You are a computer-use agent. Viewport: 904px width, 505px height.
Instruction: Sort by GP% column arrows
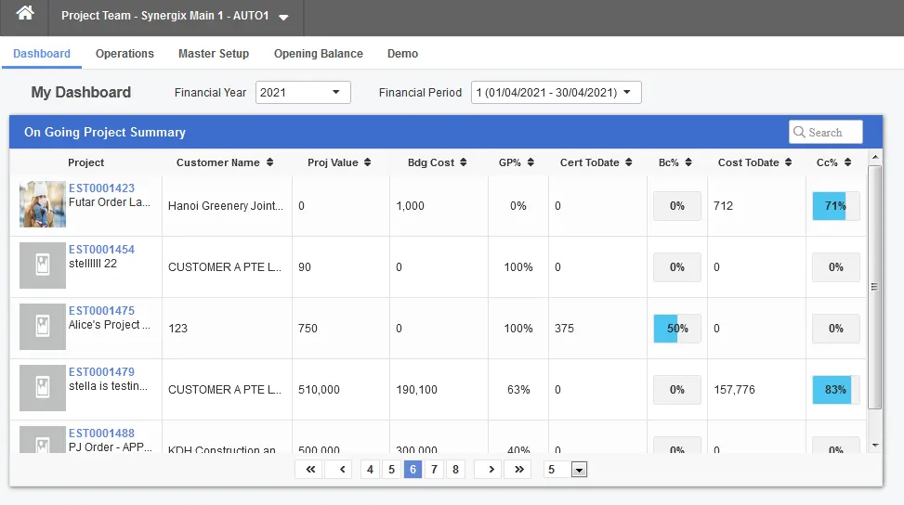pyautogui.click(x=531, y=162)
